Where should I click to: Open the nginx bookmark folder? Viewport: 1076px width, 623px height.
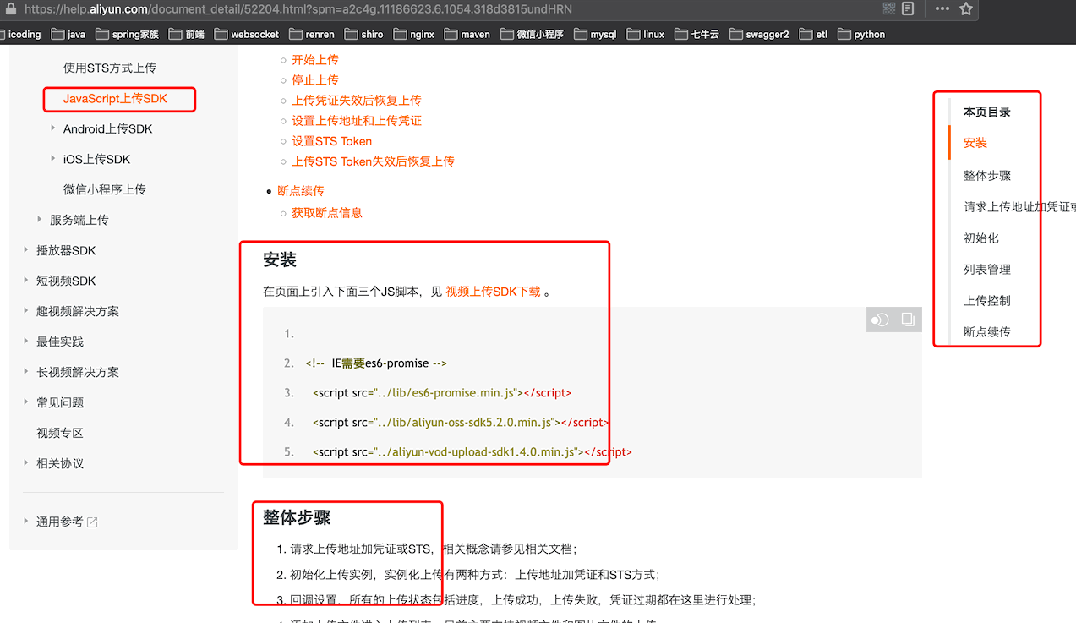tap(414, 35)
